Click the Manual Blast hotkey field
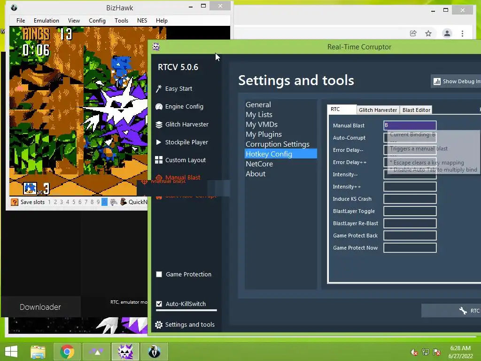 [x=410, y=125]
